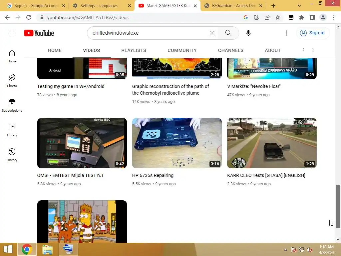Start voice search with the microphone
The width and height of the screenshot is (341, 256).
click(x=248, y=33)
